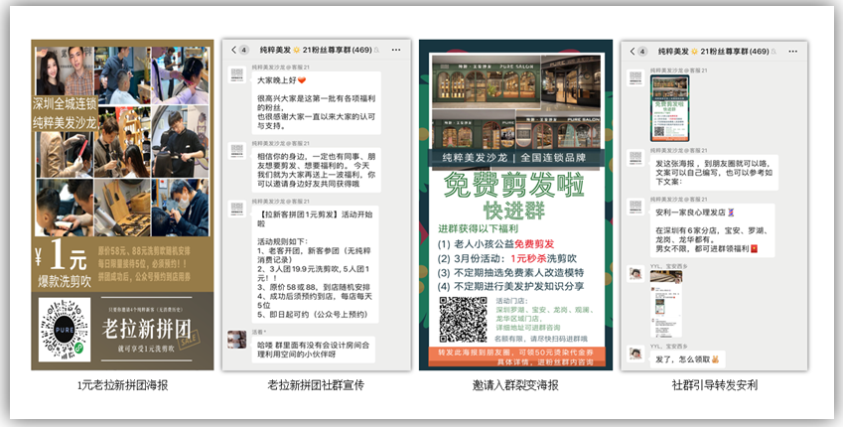The width and height of the screenshot is (843, 427).
Task: Click the 深圳全城连锁 label on gold poster
Action: (x=66, y=103)
